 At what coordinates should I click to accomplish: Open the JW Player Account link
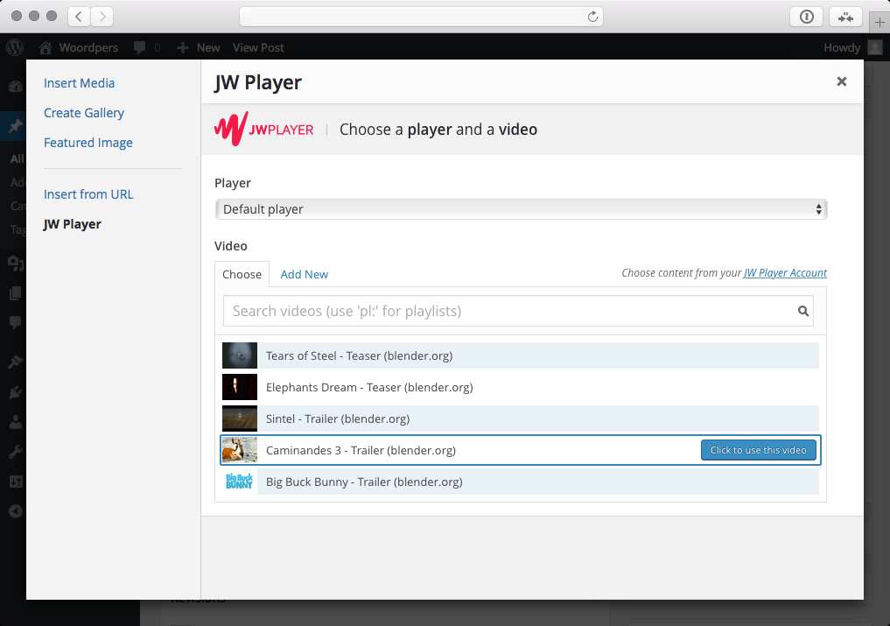pyautogui.click(x=786, y=272)
